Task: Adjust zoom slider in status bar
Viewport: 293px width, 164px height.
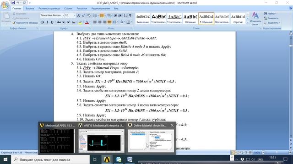Action: coord(277,153)
